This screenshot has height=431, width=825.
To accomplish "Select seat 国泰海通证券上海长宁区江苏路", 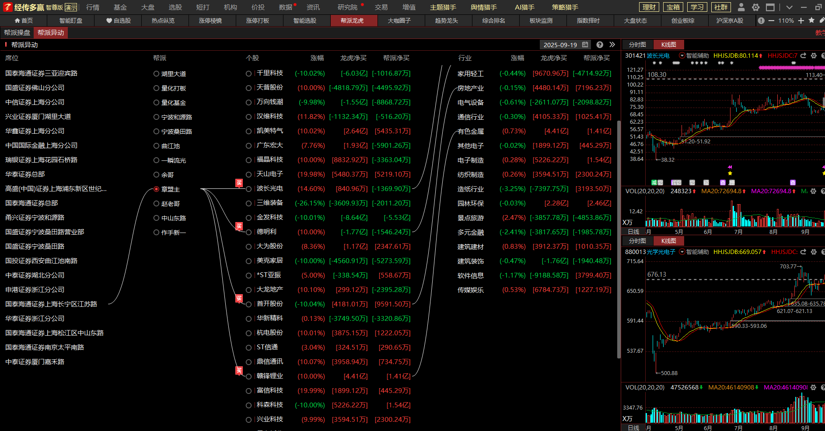I will [51, 304].
